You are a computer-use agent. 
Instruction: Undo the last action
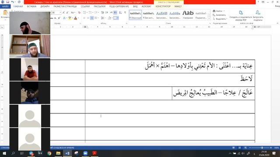(13, 2)
